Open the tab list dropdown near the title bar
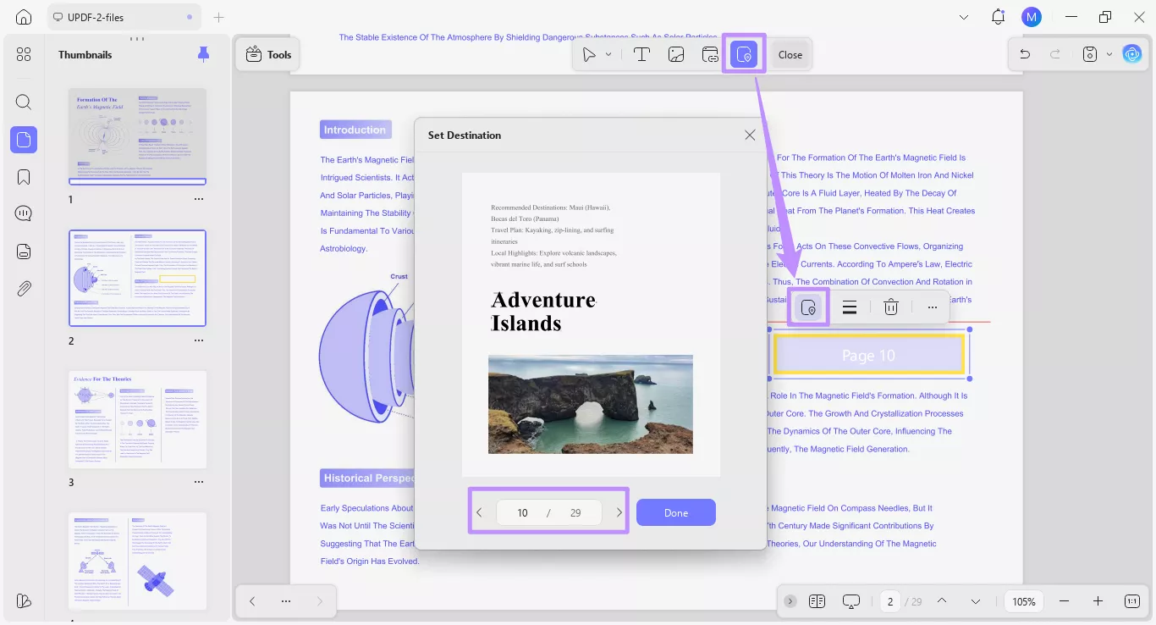The width and height of the screenshot is (1156, 625). (x=964, y=16)
